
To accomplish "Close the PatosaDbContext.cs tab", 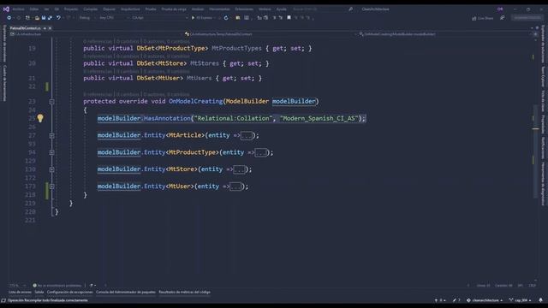I will (x=50, y=28).
